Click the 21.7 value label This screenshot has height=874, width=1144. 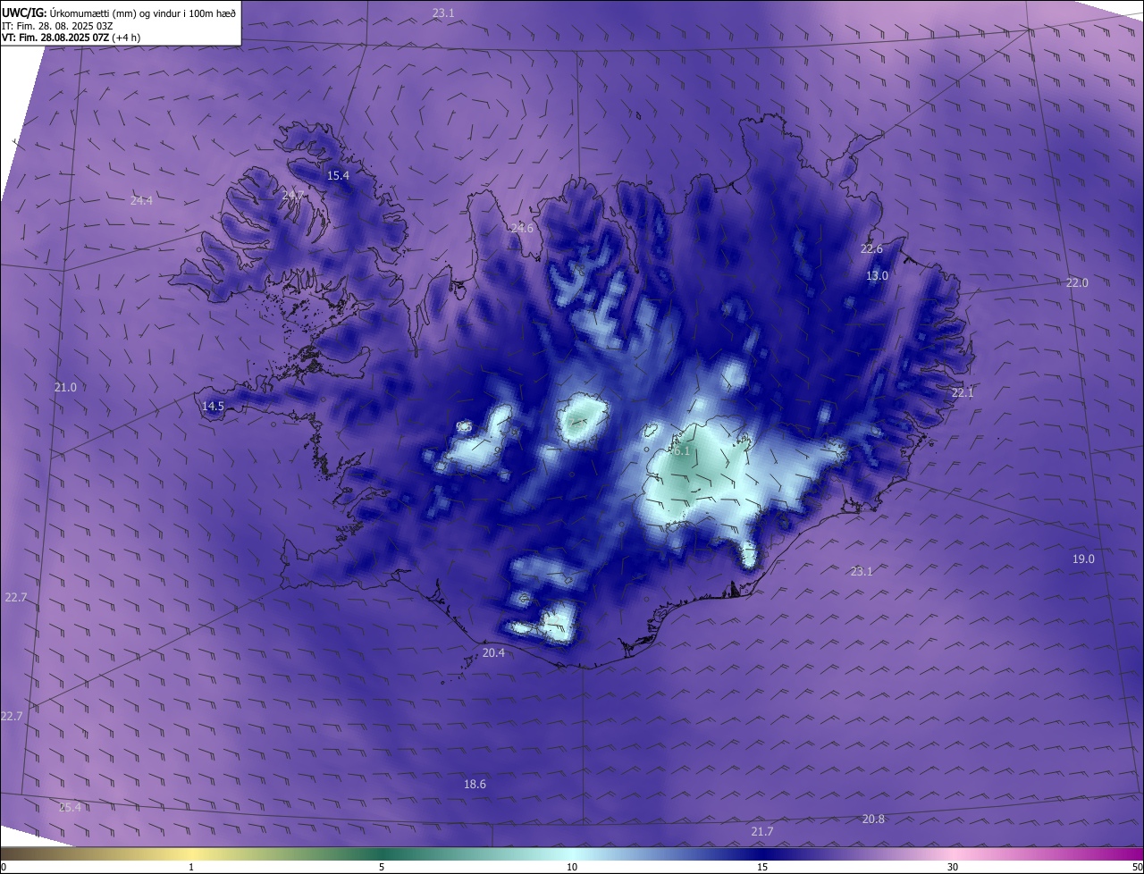(x=761, y=831)
